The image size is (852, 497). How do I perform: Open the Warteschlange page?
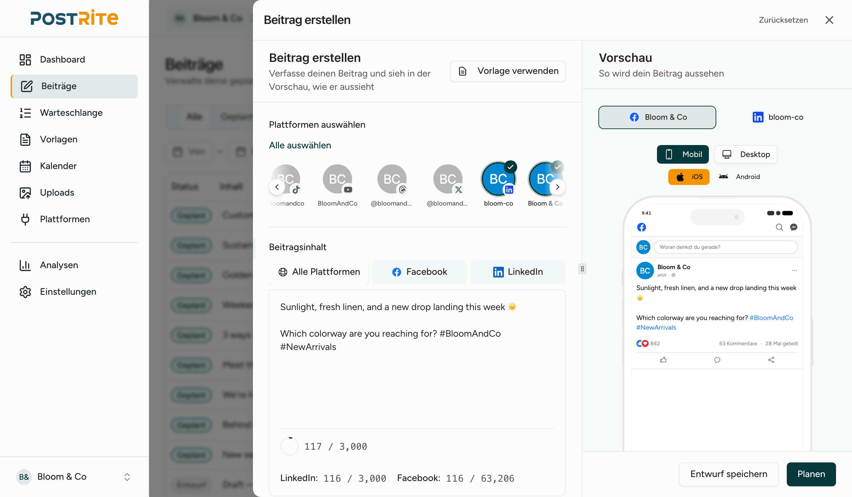click(x=74, y=113)
